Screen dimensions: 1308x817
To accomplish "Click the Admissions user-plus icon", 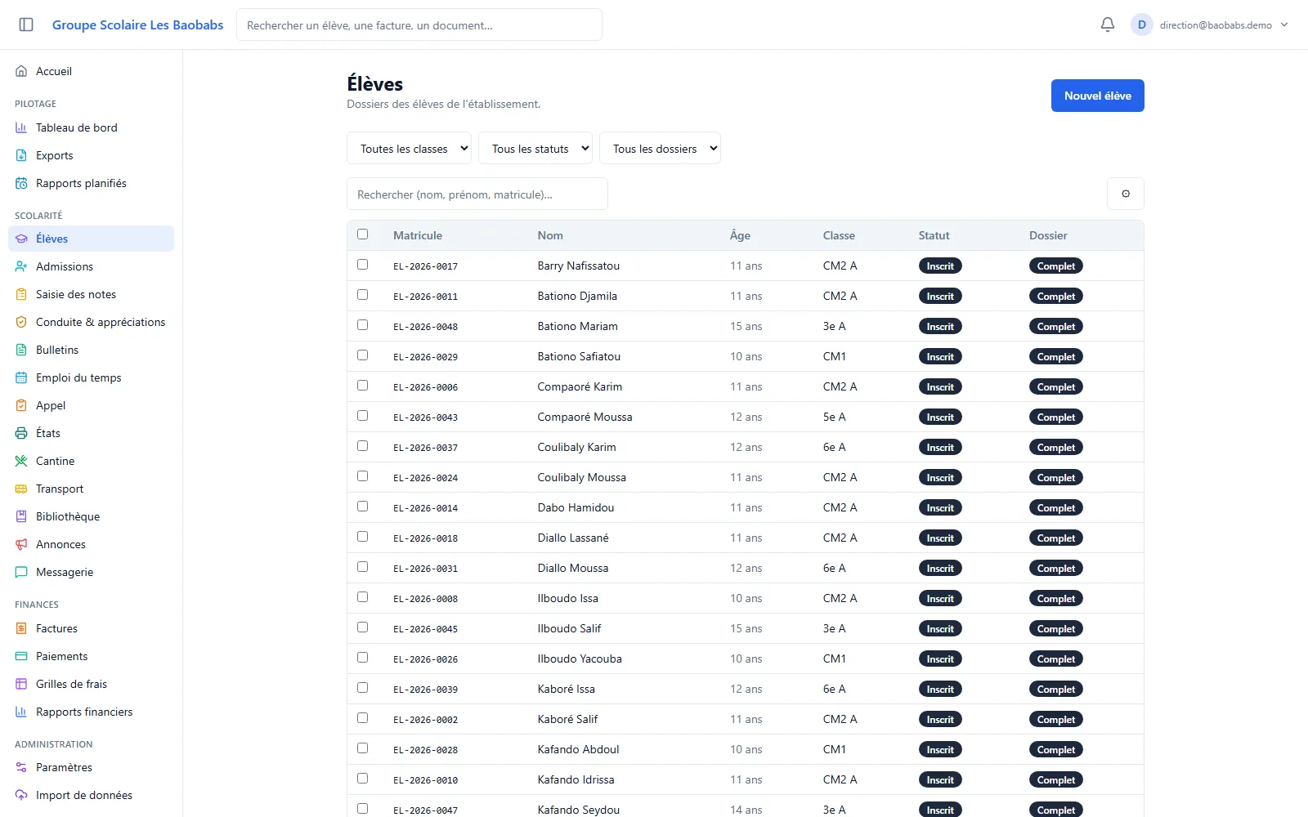I will 21,266.
